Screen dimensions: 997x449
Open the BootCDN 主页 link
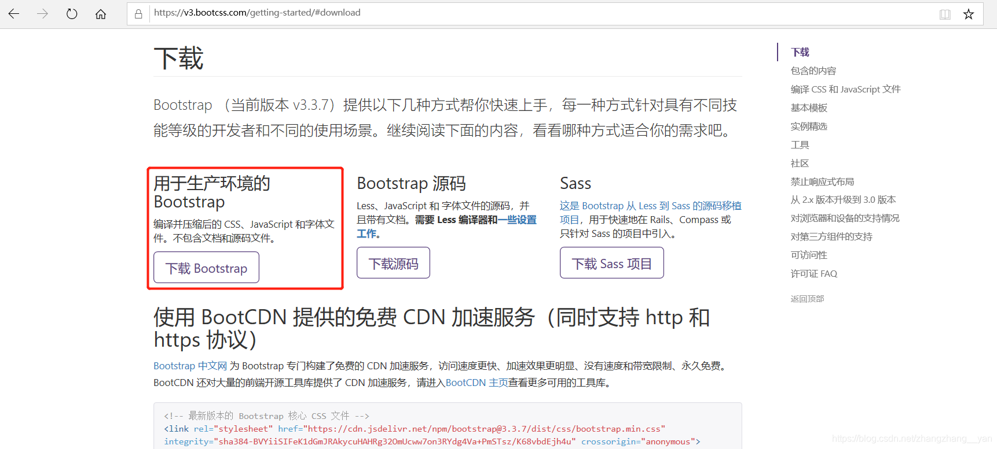(x=476, y=383)
